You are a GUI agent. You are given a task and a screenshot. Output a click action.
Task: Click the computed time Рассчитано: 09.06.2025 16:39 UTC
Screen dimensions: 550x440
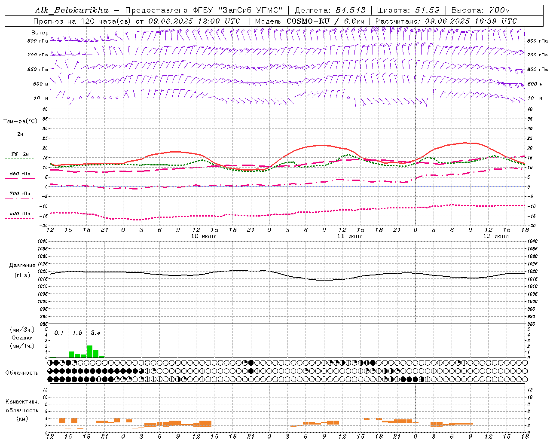point(446,21)
